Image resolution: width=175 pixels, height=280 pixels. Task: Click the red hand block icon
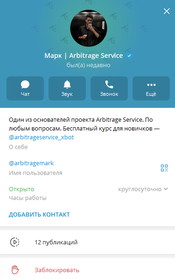coord(15,270)
